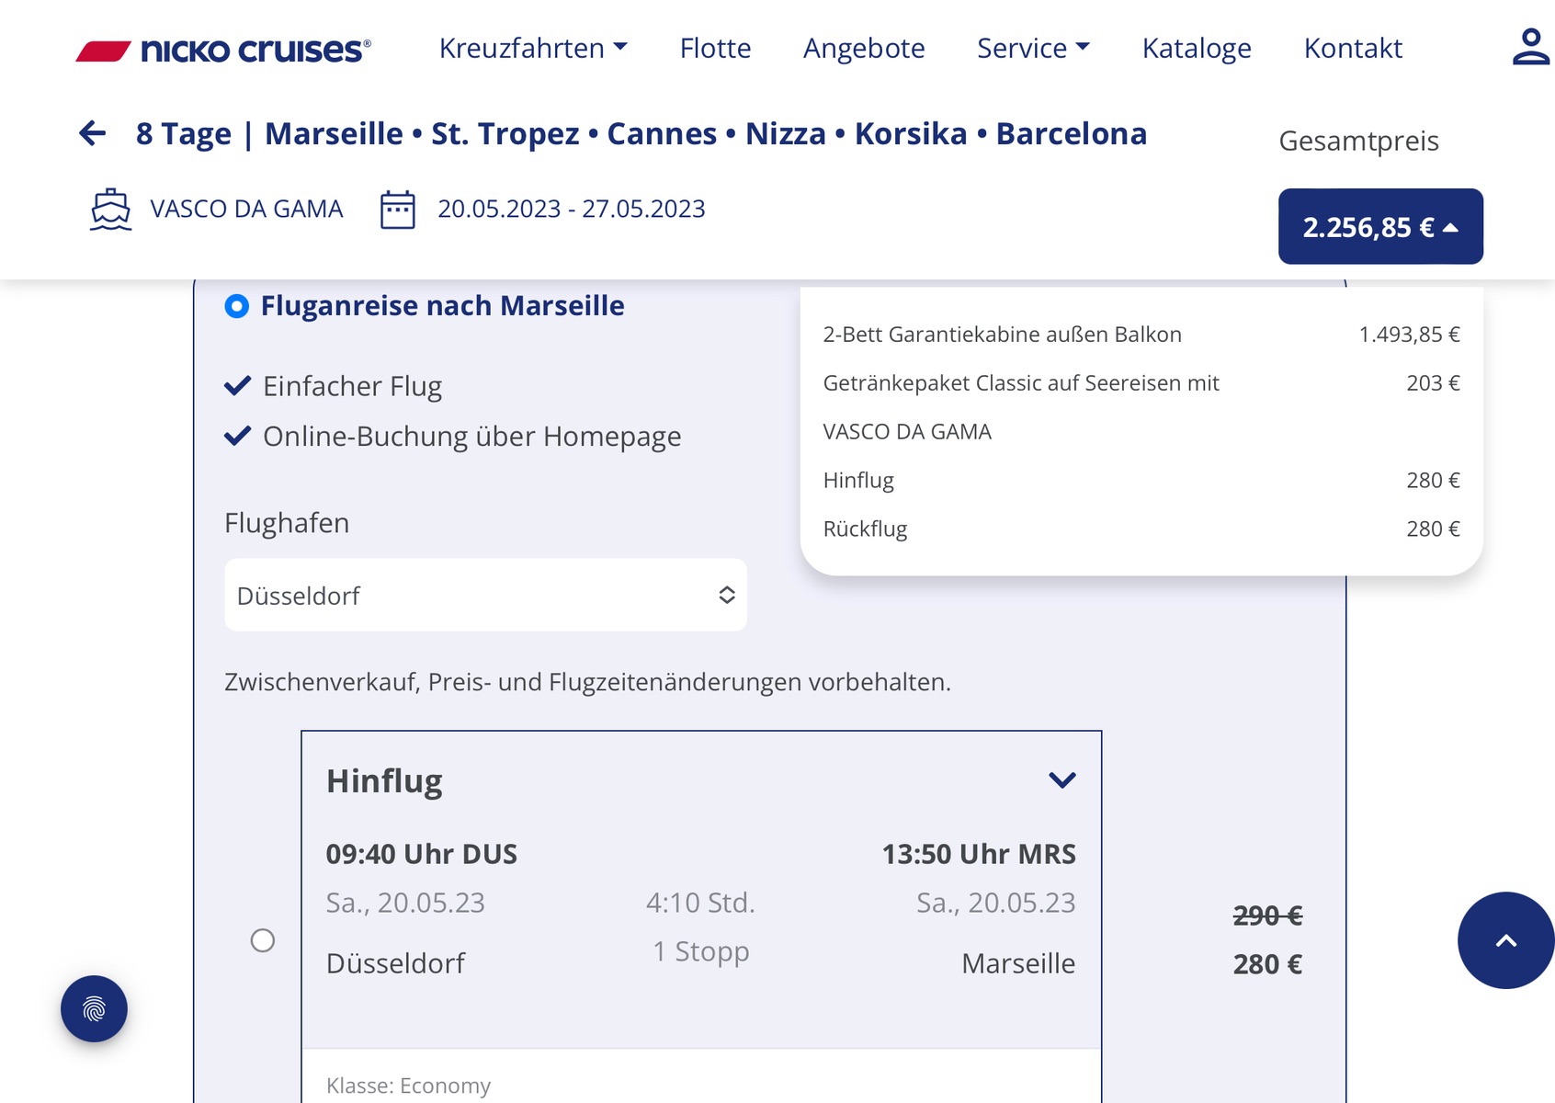Screen dimensions: 1555x1103
Task: Go to Kataloge
Action: [1197, 48]
